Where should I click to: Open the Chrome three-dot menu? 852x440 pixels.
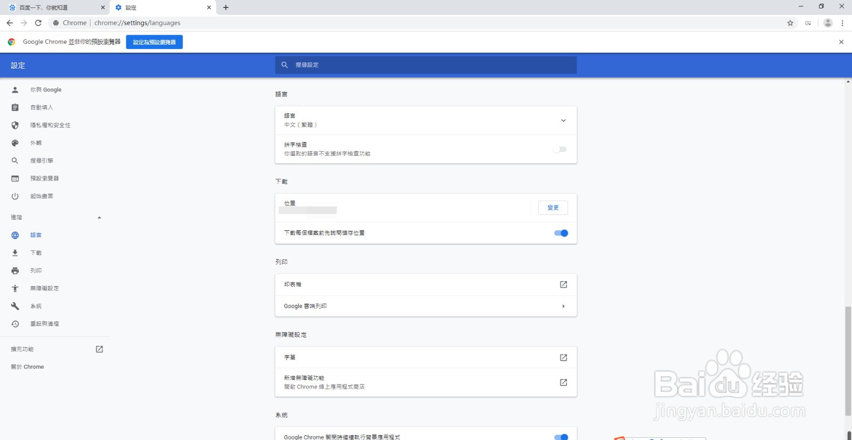click(842, 23)
